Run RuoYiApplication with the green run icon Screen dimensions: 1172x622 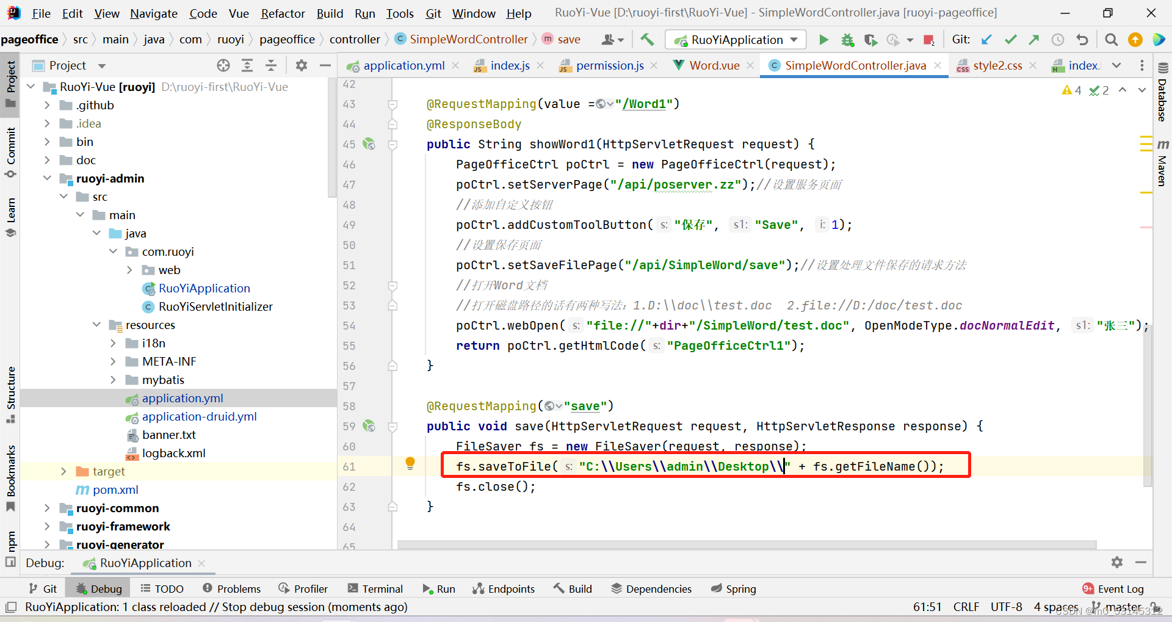pyautogui.click(x=823, y=39)
